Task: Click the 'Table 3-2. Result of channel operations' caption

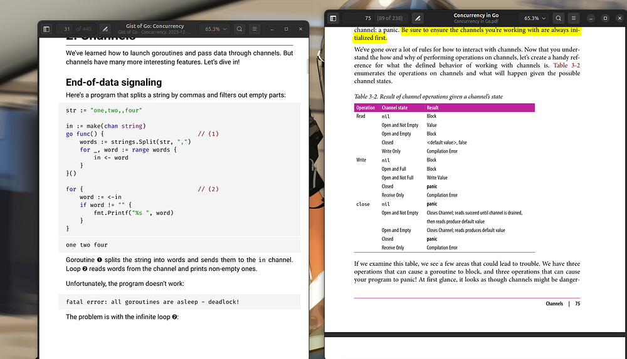Action: click(428, 96)
